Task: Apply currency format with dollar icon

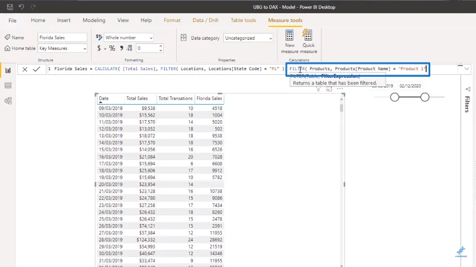Action: (x=99, y=48)
